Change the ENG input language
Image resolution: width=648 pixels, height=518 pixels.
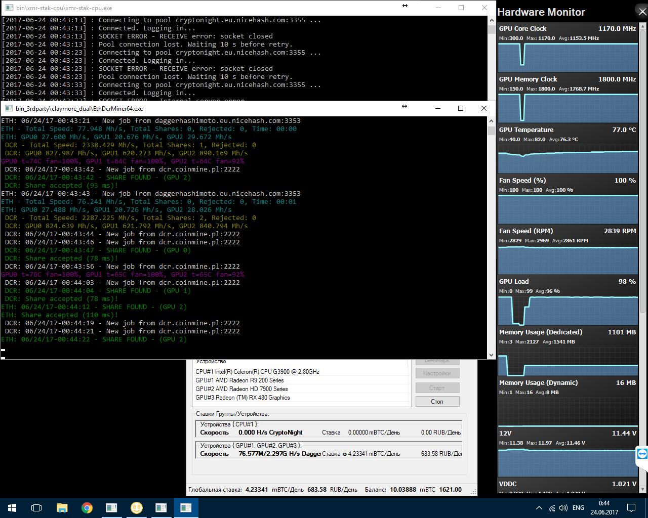(578, 508)
